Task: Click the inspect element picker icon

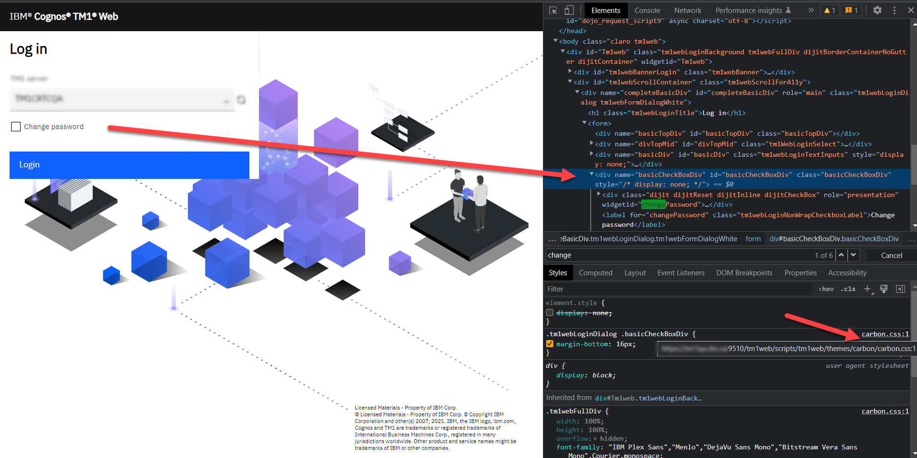Action: click(553, 10)
